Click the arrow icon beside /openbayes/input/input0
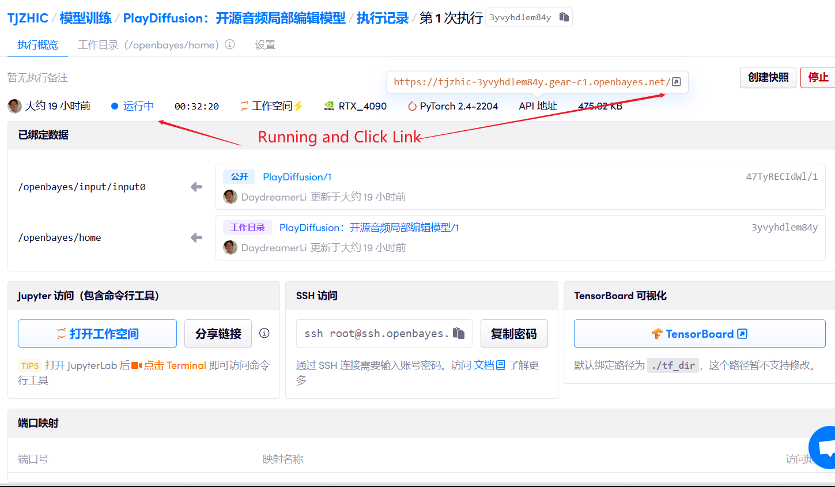This screenshot has height=487, width=835. pos(197,187)
